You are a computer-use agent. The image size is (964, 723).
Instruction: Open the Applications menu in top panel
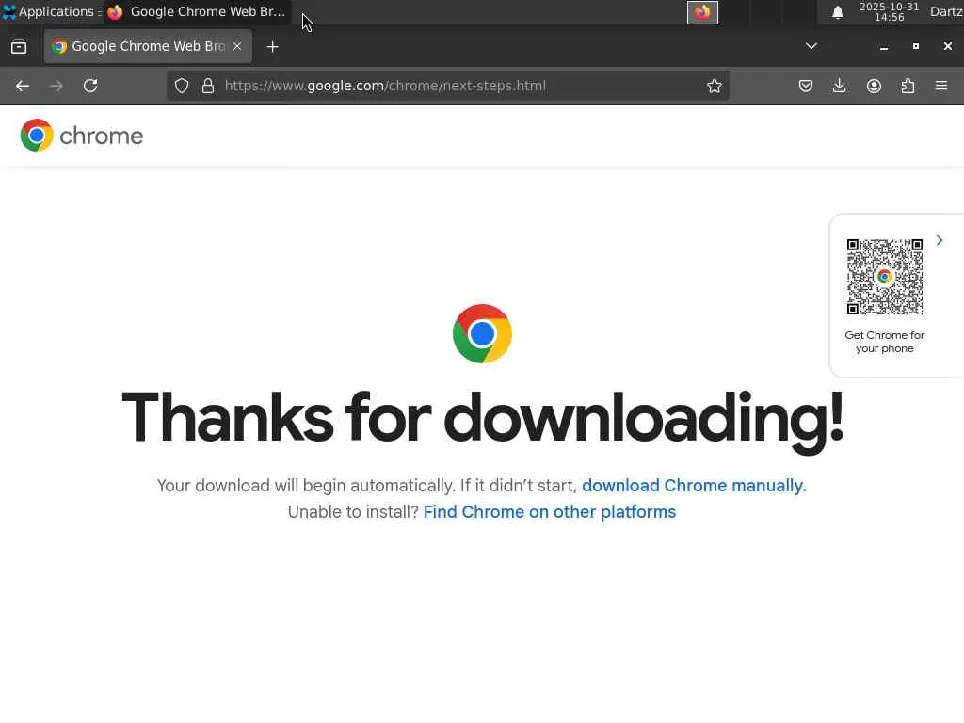pyautogui.click(x=51, y=11)
